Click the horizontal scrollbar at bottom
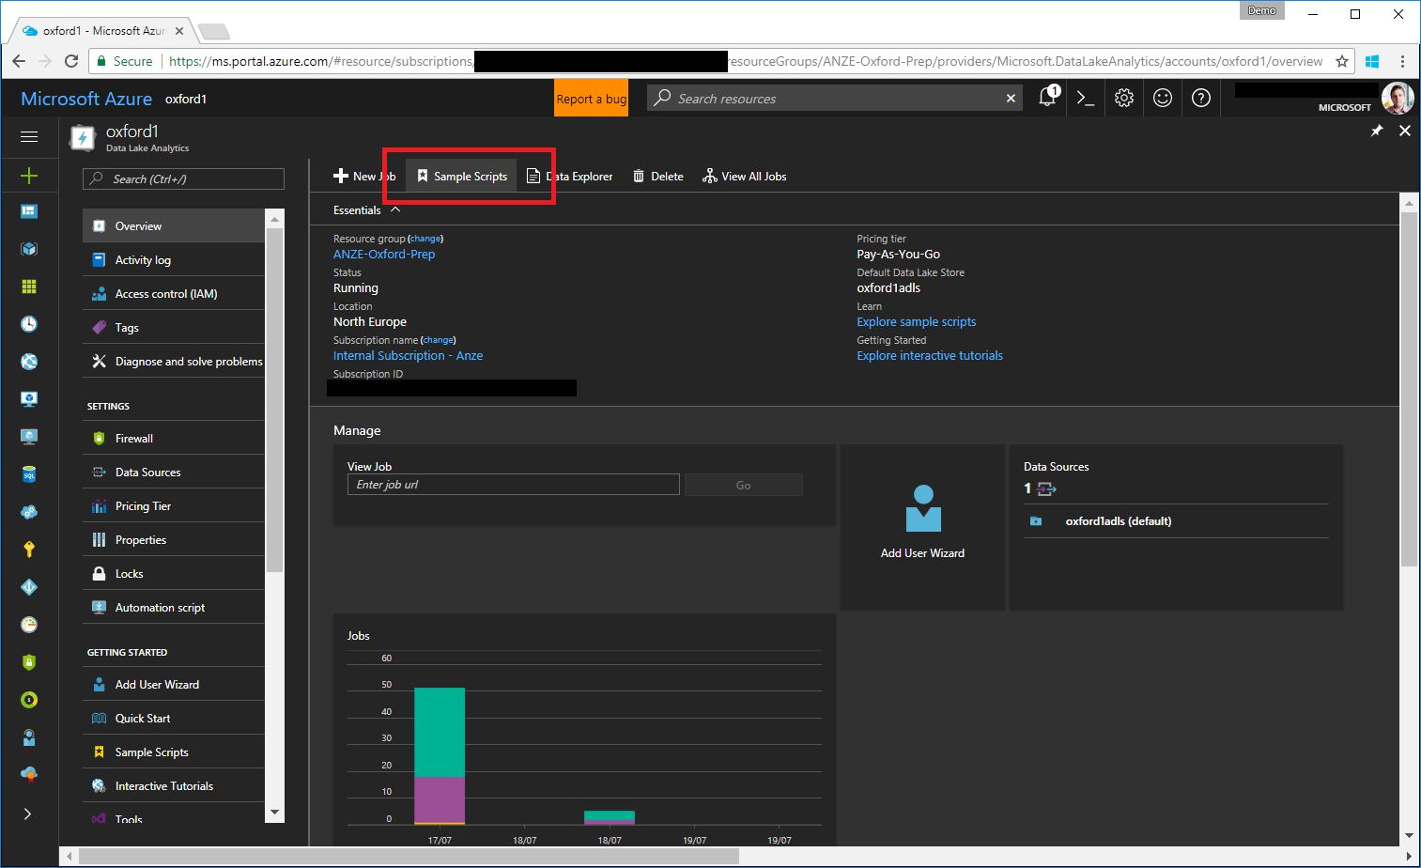 (x=409, y=857)
